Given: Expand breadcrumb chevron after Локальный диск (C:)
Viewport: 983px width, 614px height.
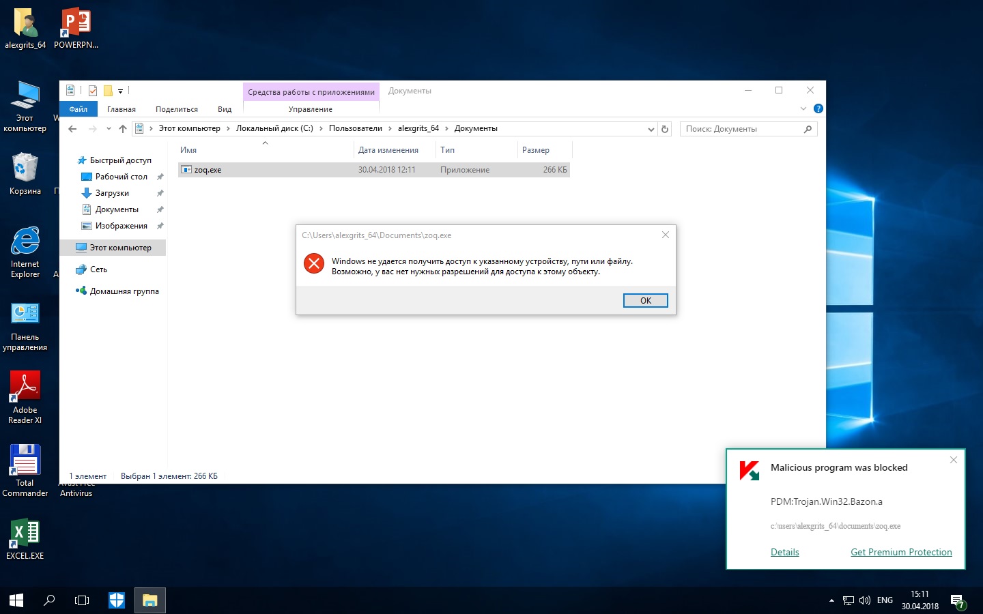Looking at the screenshot, I should click(321, 128).
